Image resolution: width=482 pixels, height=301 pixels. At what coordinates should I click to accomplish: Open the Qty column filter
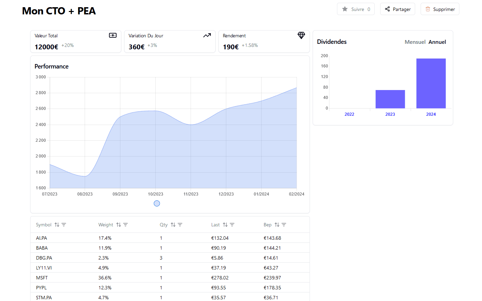coord(180,225)
